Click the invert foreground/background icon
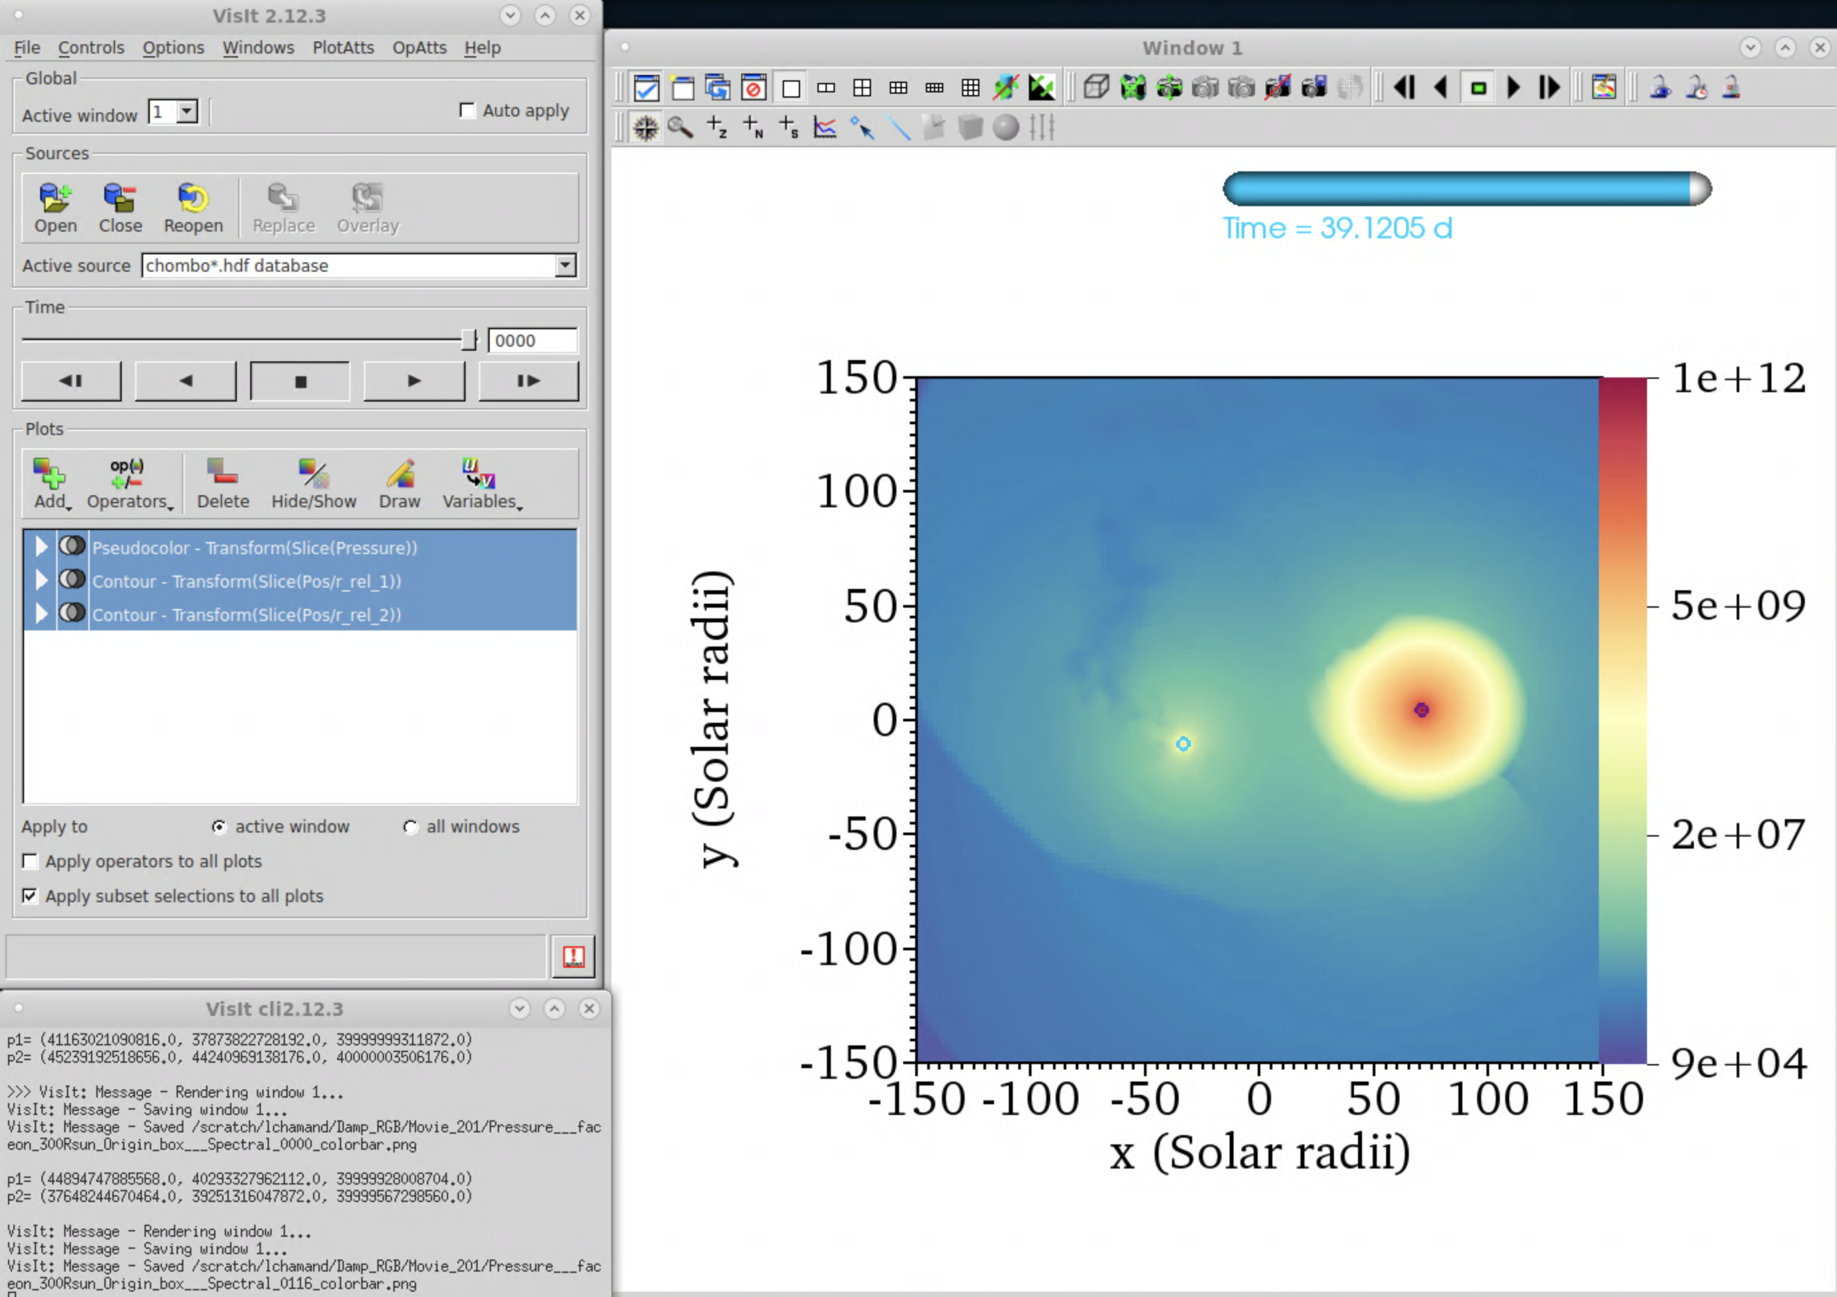This screenshot has height=1297, width=1837. [x=1042, y=87]
